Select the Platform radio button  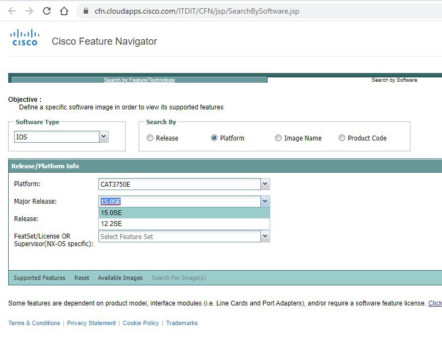[x=214, y=138]
